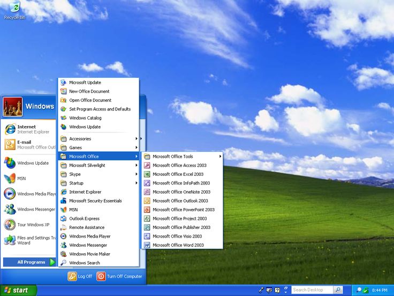The width and height of the screenshot is (394, 296).
Task: Click the All Programs button
Action: tap(29, 262)
